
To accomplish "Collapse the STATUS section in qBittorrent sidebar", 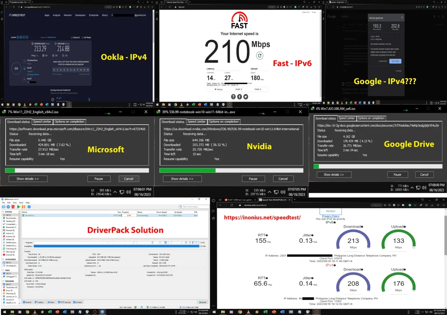I will [x=3, y=212].
